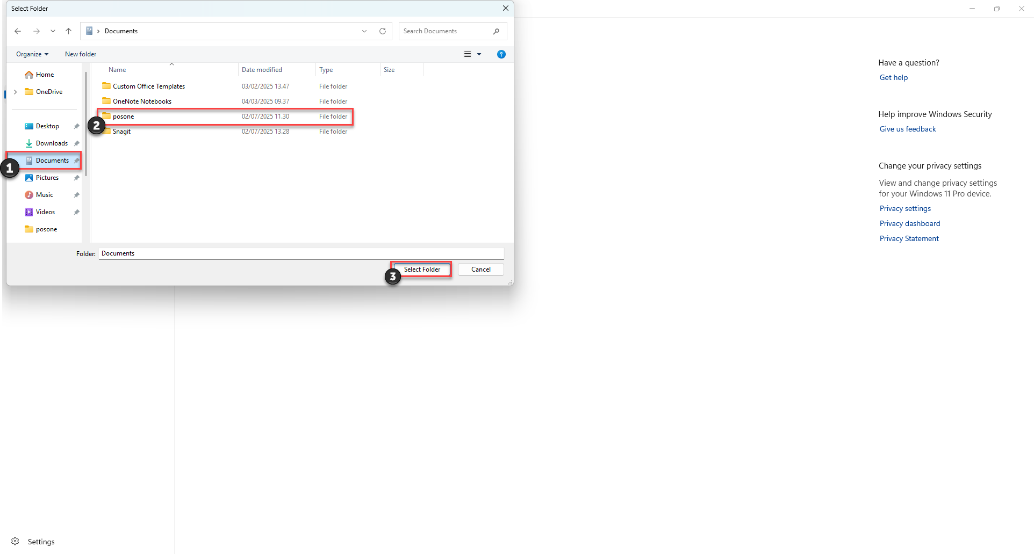The height and width of the screenshot is (554, 1034).
Task: Open Downloads in the navigation pane
Action: [x=52, y=143]
